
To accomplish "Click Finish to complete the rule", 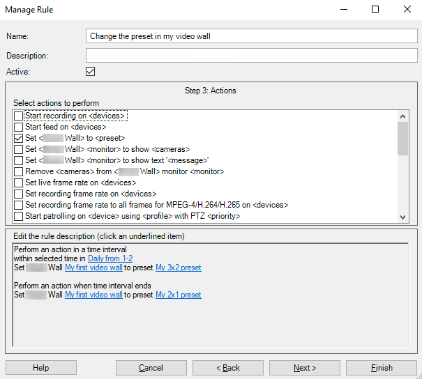I will pos(382,368).
